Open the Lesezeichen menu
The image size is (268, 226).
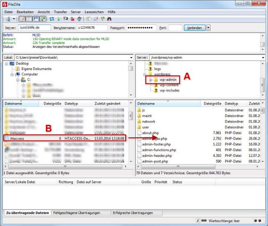(x=93, y=12)
